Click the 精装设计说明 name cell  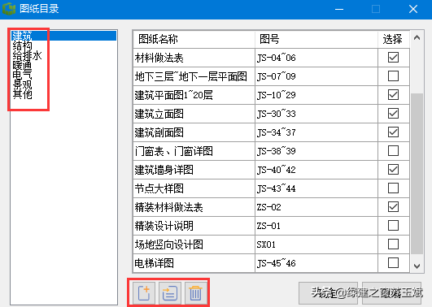point(194,226)
